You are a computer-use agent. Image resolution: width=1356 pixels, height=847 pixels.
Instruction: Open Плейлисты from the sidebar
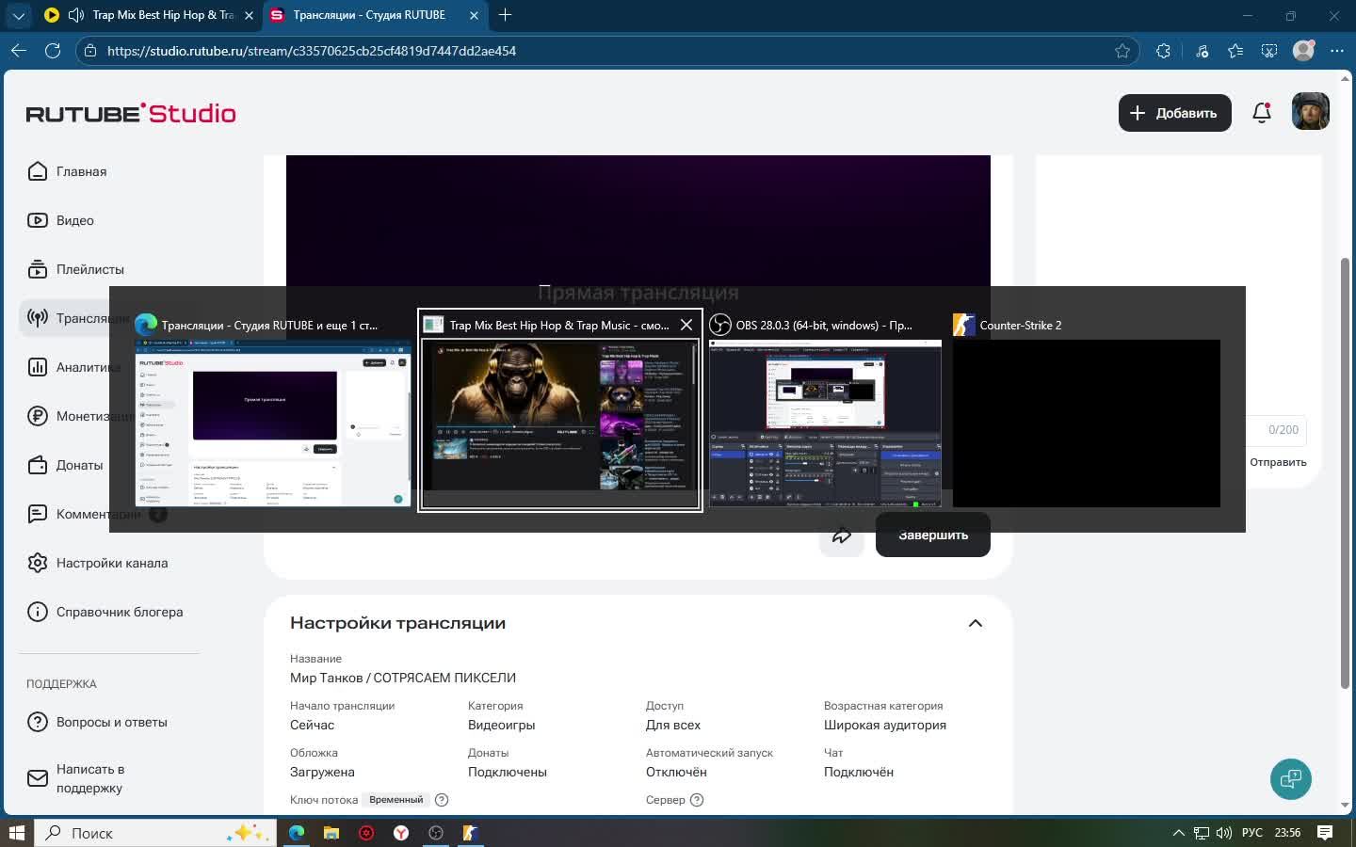click(x=38, y=269)
